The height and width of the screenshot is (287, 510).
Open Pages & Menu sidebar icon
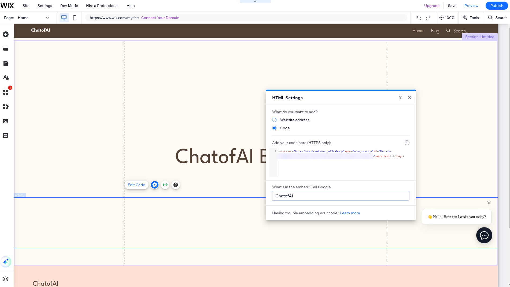click(x=6, y=63)
